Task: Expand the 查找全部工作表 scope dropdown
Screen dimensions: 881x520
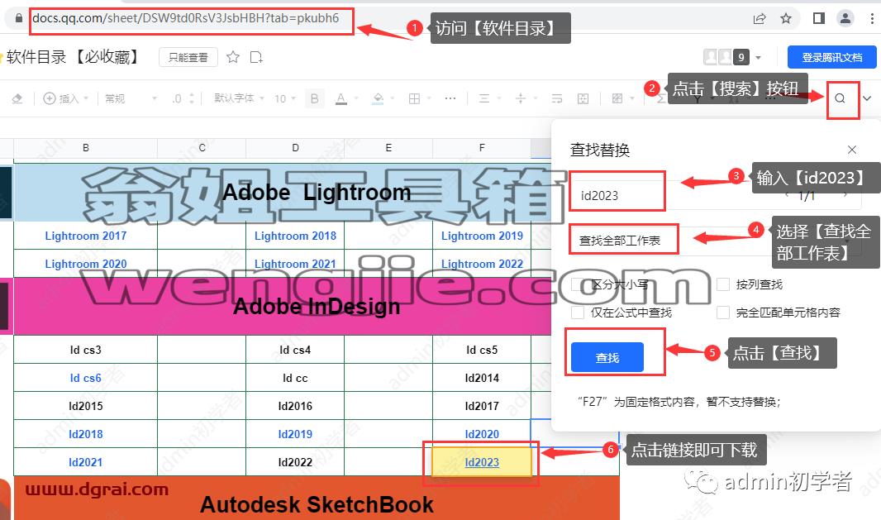Action: pos(715,241)
